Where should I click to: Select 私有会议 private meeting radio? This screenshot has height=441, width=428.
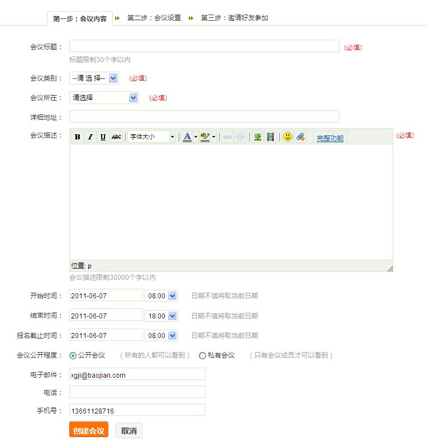[202, 356]
